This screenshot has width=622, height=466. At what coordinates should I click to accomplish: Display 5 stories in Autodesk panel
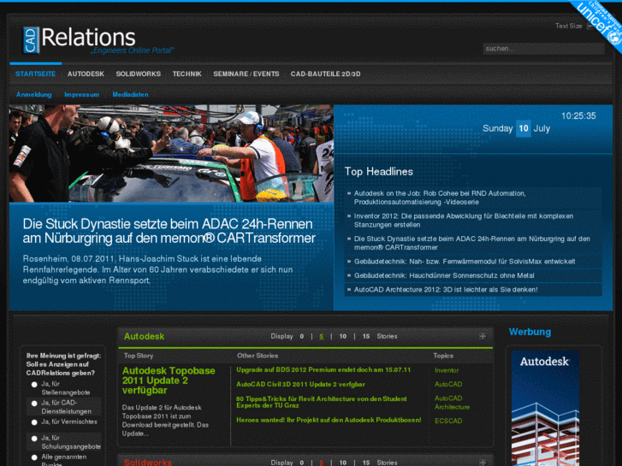click(322, 336)
